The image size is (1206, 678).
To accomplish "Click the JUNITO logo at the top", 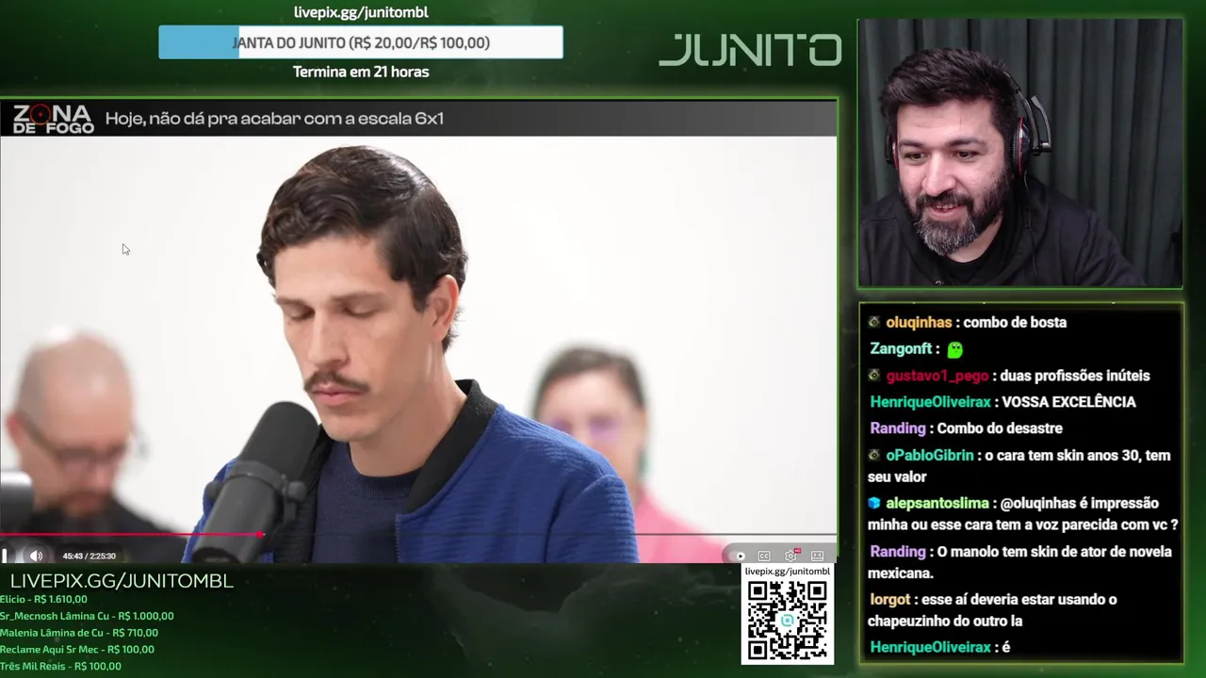I will point(750,50).
